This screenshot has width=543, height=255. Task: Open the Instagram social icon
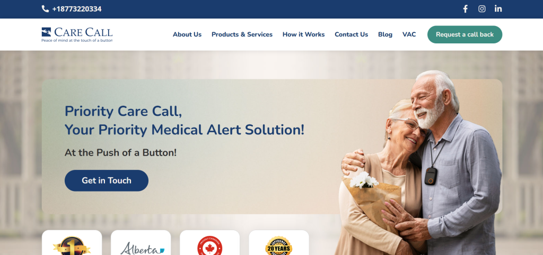point(481,9)
